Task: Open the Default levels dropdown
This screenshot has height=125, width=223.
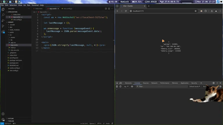Action: click(195, 87)
